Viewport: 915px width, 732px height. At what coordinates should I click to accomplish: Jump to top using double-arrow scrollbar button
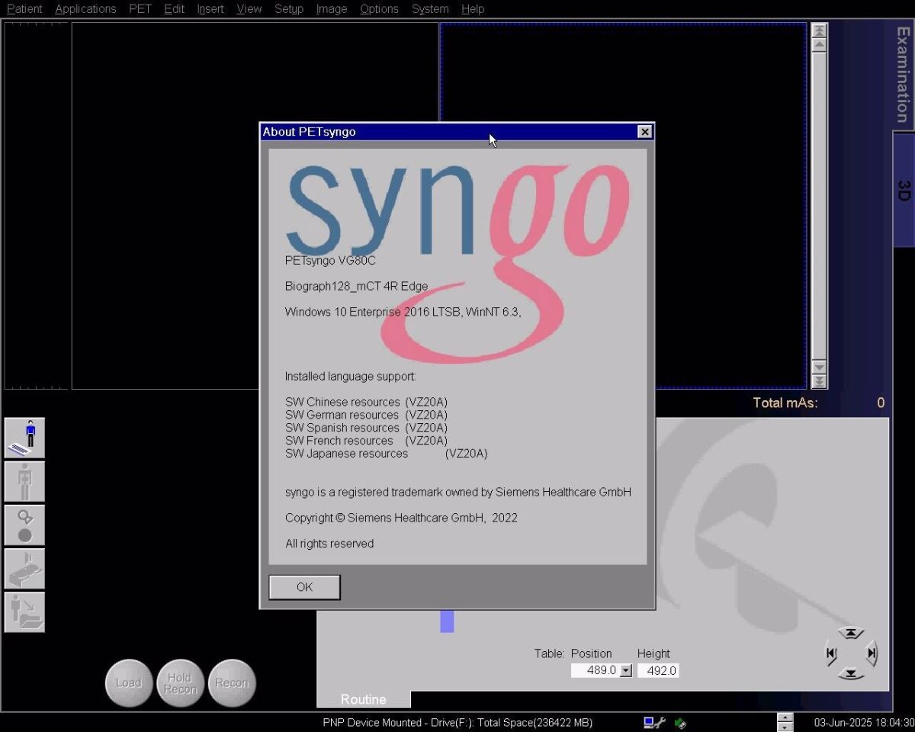click(x=819, y=30)
